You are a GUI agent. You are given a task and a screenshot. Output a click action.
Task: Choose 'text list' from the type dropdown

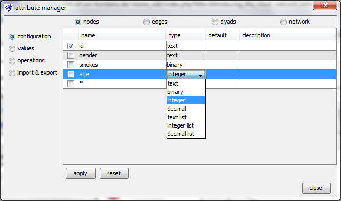[186, 117]
